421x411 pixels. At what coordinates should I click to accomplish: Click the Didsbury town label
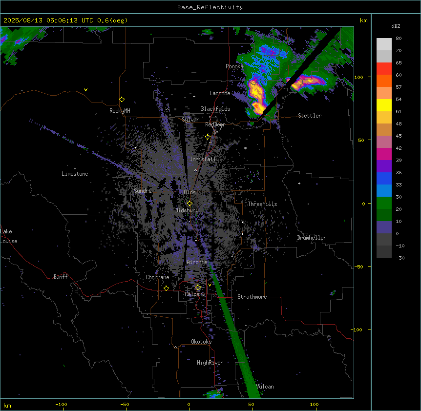187,210
